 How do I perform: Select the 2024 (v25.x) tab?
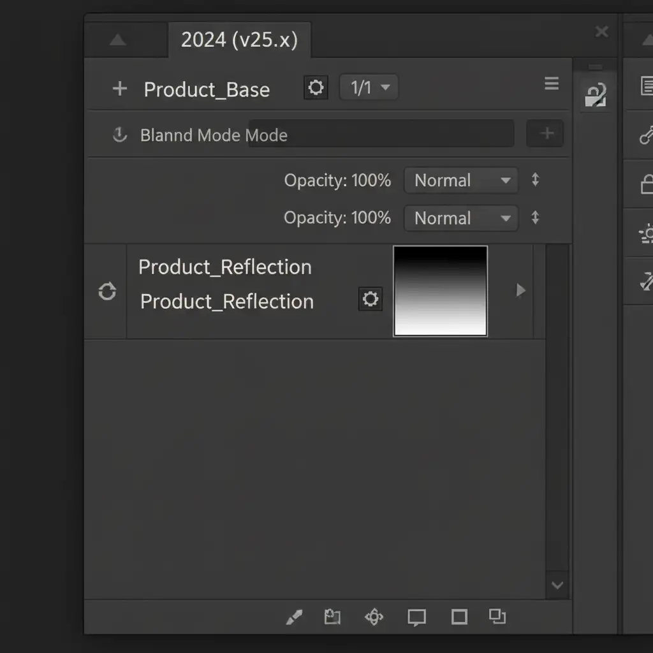tap(240, 40)
